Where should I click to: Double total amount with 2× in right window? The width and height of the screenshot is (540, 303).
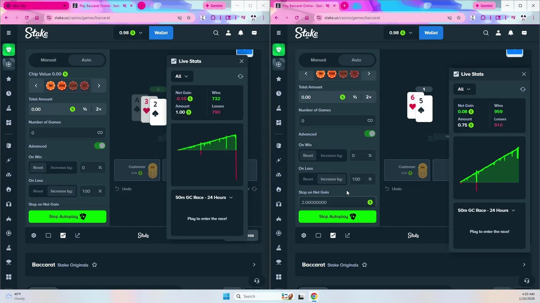coord(369,97)
